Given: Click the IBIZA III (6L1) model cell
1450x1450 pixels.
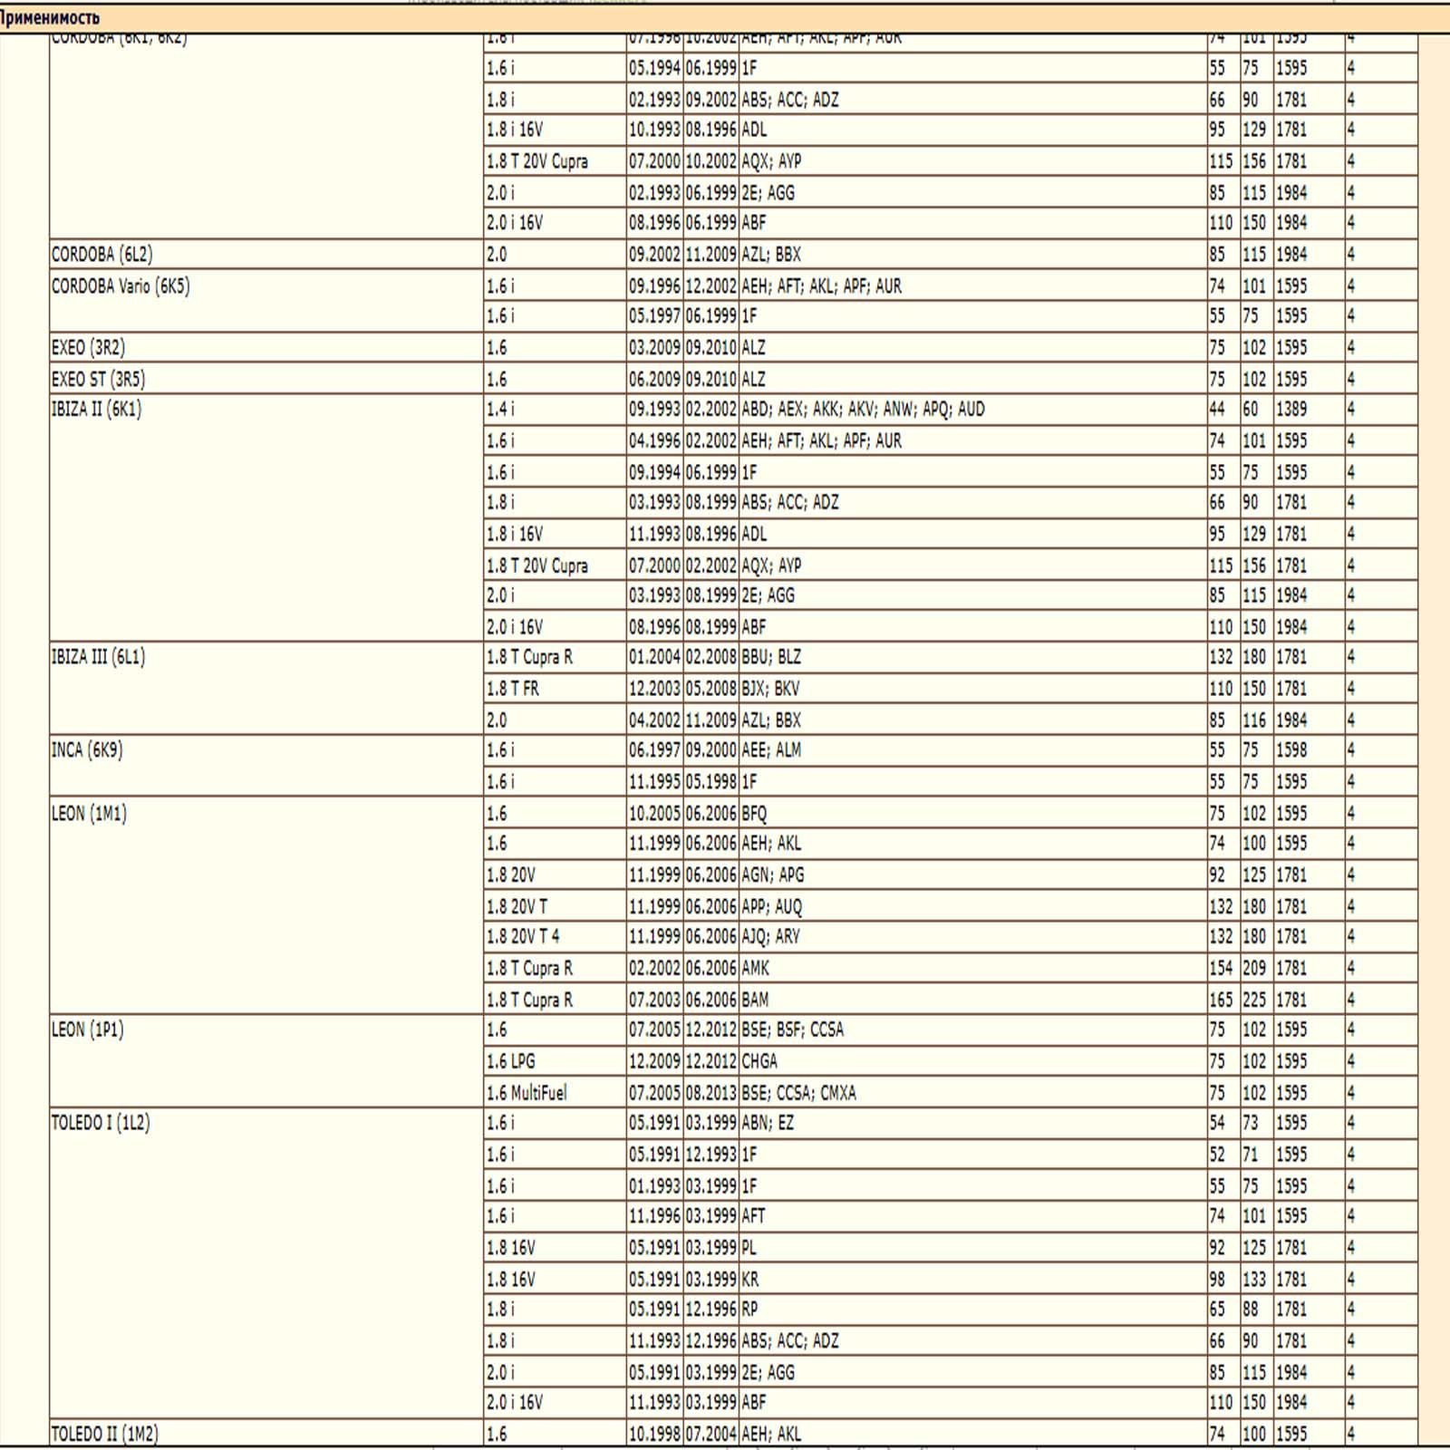Looking at the screenshot, I should (98, 657).
